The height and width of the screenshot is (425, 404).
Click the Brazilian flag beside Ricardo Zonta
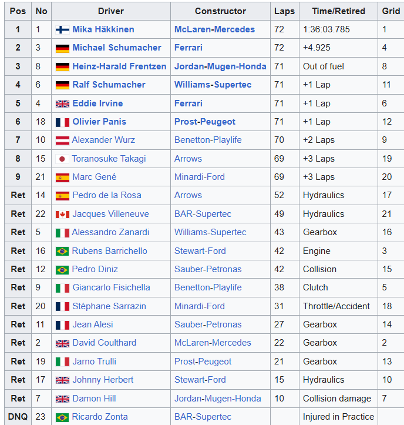point(62,417)
